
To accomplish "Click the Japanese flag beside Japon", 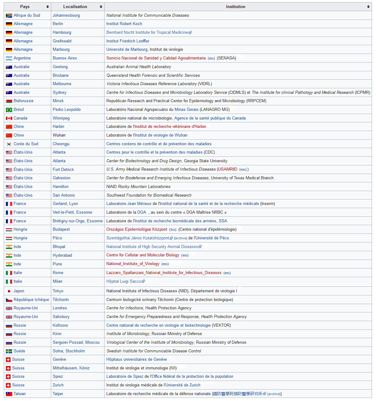I will 9,291.
